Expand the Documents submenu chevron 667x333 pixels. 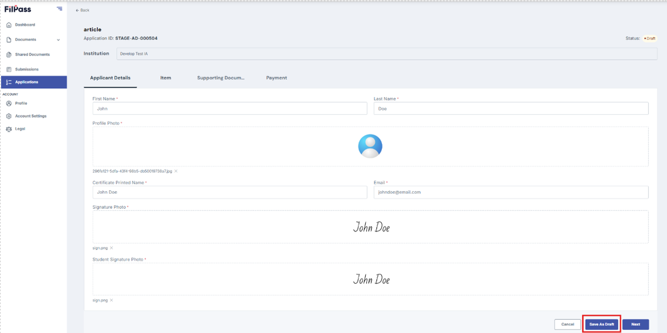pyautogui.click(x=58, y=40)
